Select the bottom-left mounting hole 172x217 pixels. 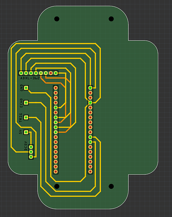[57, 186]
